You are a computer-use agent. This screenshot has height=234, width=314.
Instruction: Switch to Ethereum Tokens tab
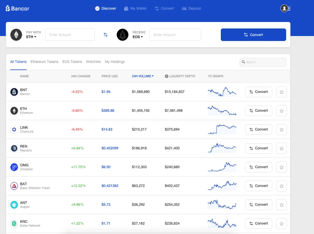pyautogui.click(x=44, y=62)
